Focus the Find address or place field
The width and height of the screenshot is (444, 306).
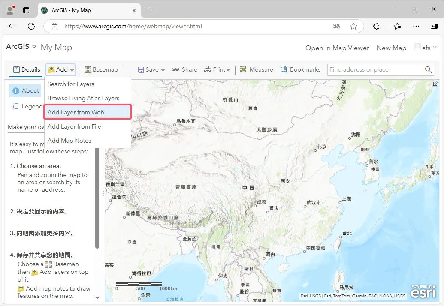pyautogui.click(x=375, y=69)
